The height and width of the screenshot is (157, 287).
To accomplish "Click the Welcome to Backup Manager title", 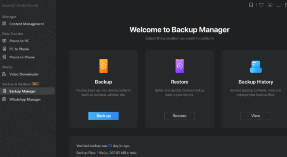I will [179, 30].
